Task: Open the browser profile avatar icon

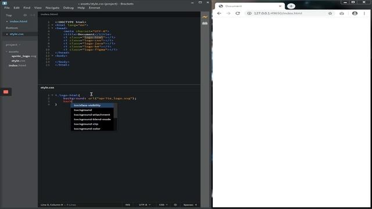Action: coord(355,13)
